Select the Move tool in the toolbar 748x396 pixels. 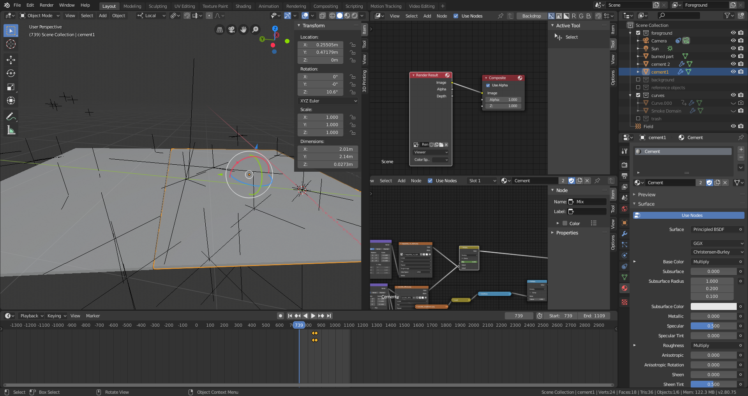11,60
